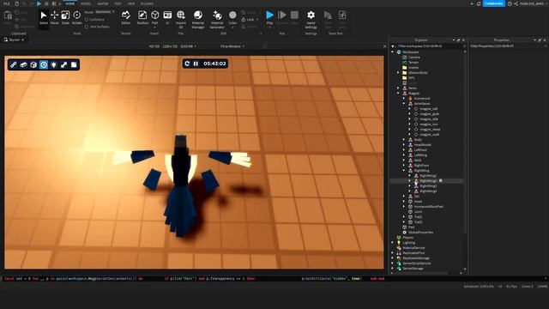
Task: Collapse the Magpie model node
Action: click(x=398, y=94)
